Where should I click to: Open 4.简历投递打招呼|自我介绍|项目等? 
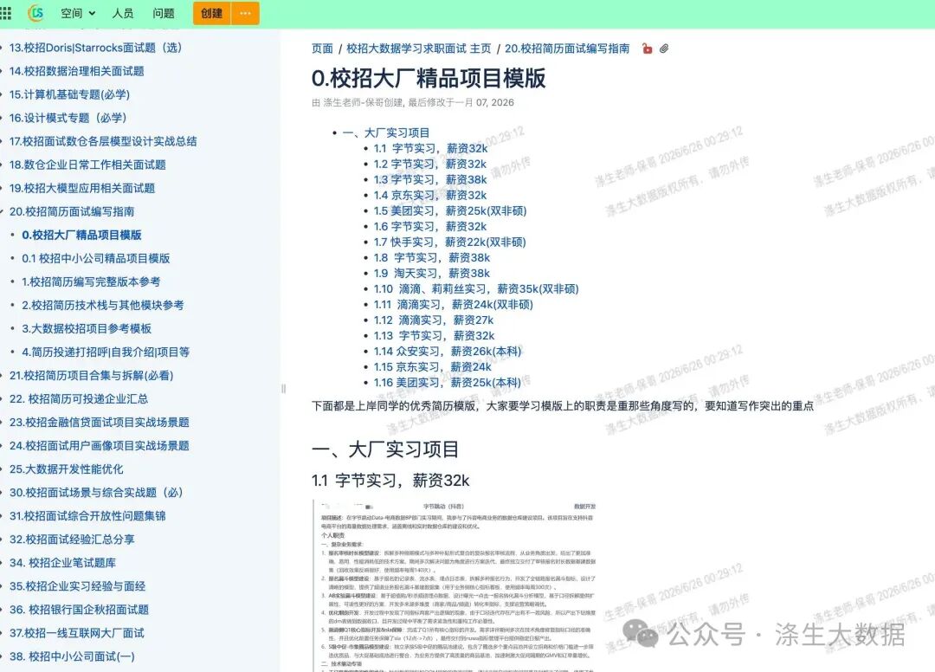[x=106, y=352]
